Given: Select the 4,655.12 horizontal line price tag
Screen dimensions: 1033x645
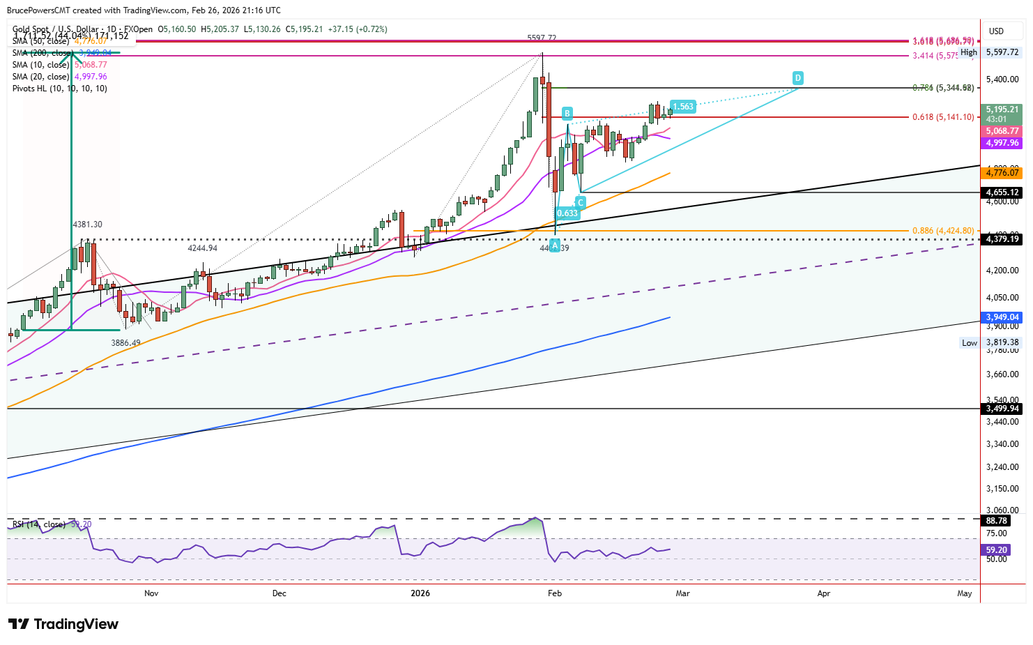Looking at the screenshot, I should click(1002, 192).
